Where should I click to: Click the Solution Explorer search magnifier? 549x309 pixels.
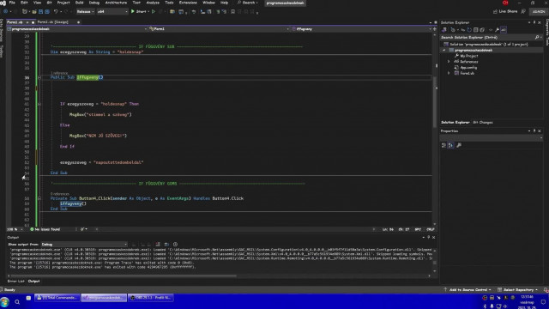pyautogui.click(x=537, y=37)
